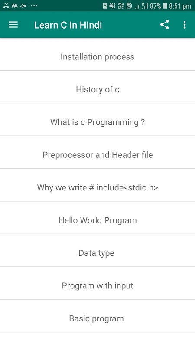Open History of c lesson
The image size is (195, 347).
coord(97,90)
